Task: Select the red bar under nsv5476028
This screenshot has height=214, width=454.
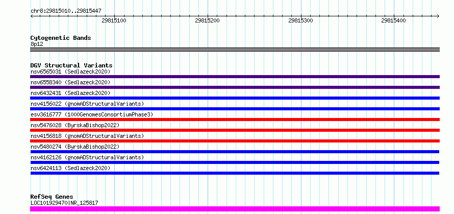Action: tap(235, 130)
